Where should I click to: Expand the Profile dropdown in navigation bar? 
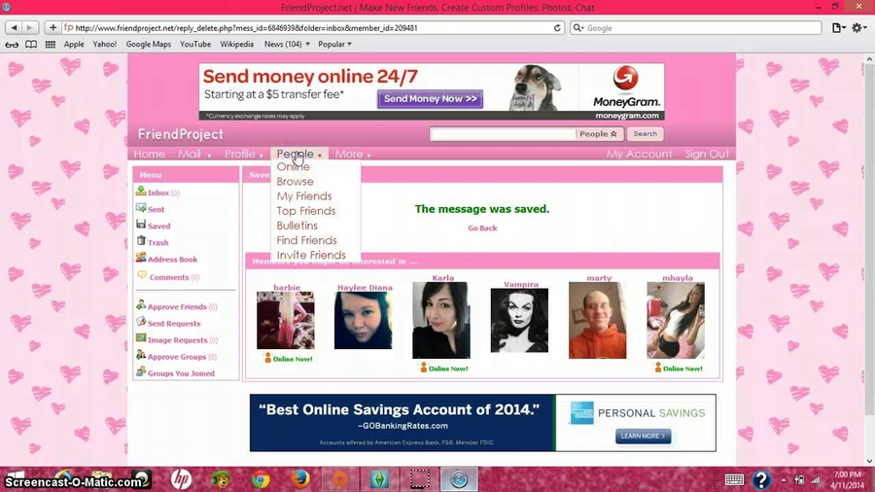pyautogui.click(x=244, y=154)
